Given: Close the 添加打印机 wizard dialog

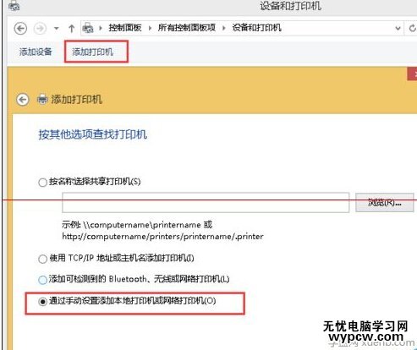Looking at the screenshot, I should coord(412,74).
